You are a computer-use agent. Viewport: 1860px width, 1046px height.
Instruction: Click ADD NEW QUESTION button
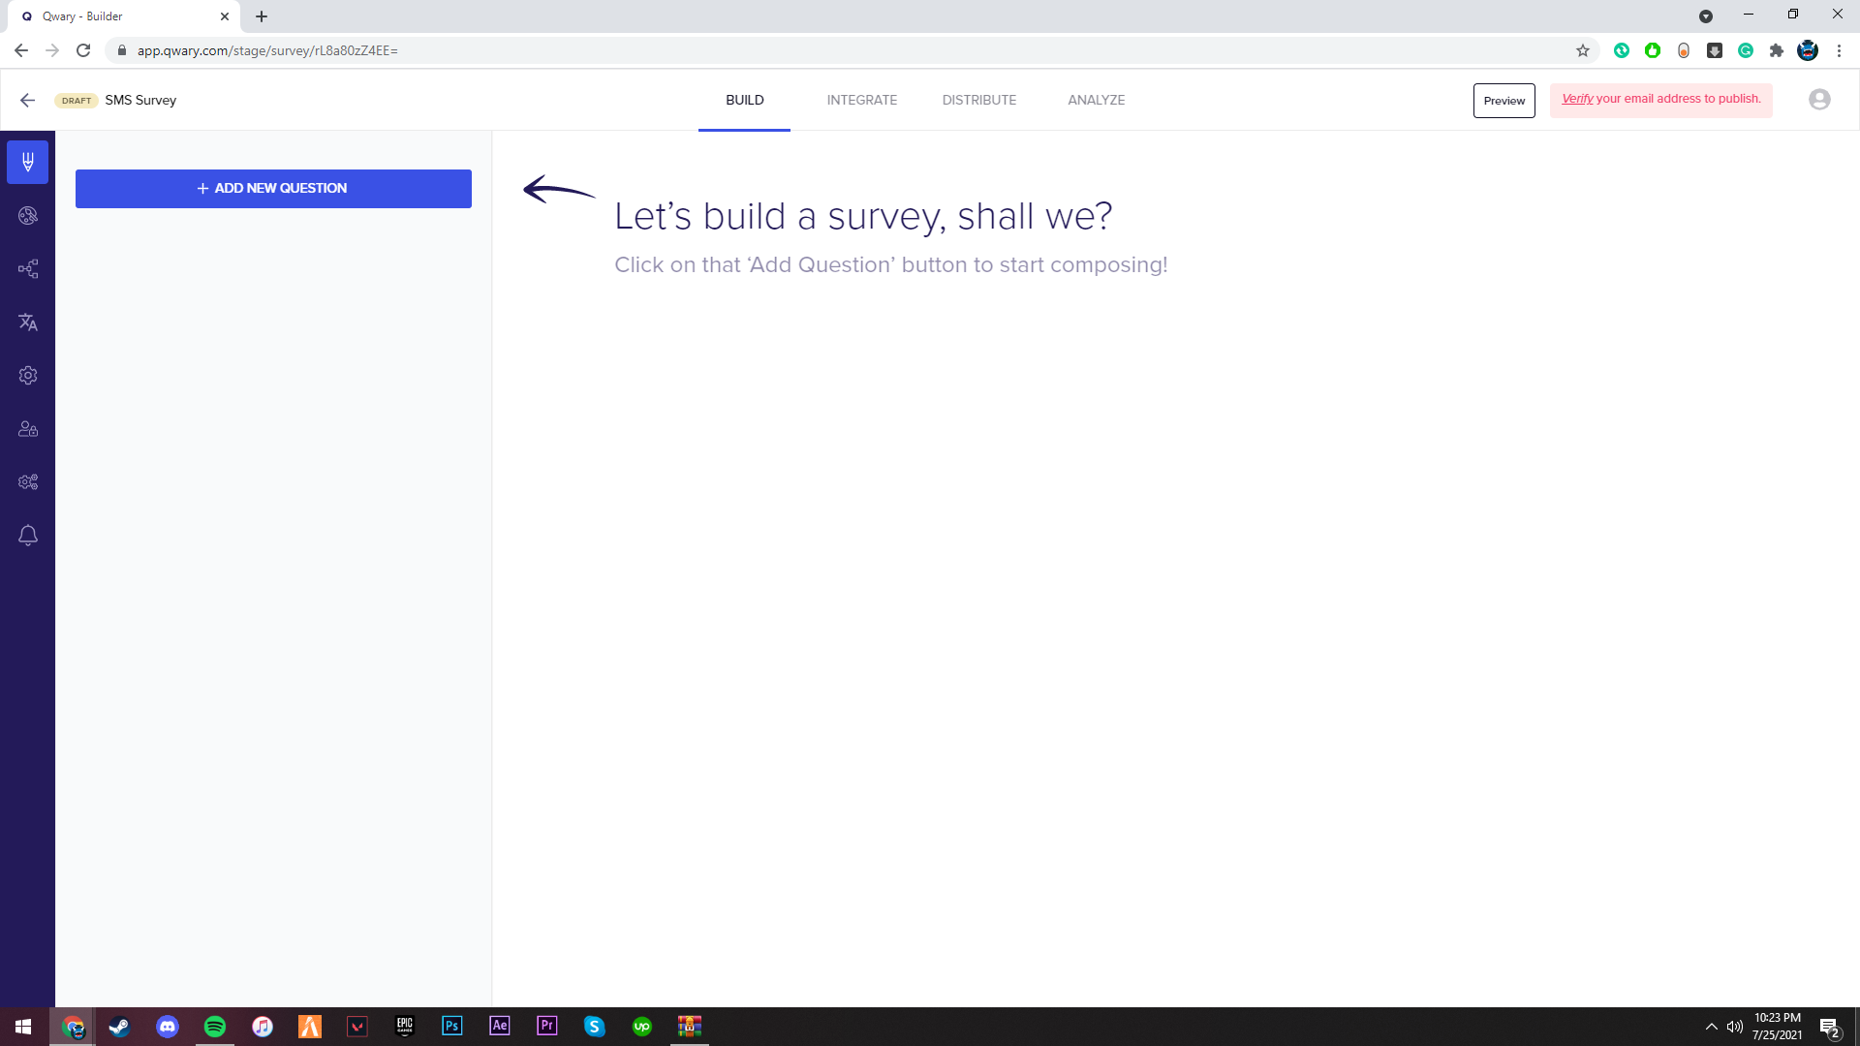273,189
